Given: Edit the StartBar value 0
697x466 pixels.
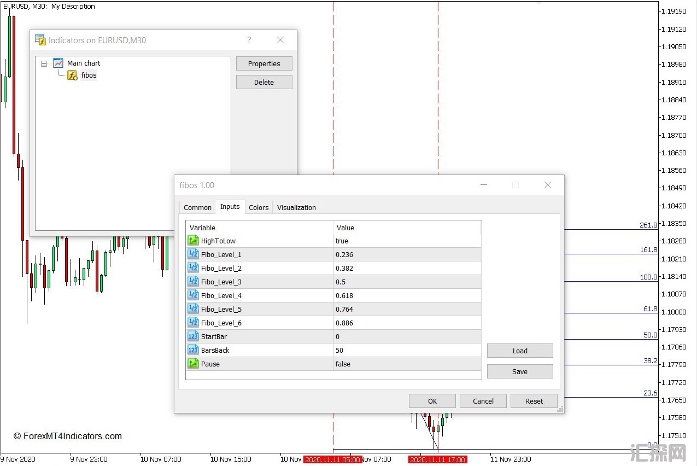Looking at the screenshot, I should point(407,336).
